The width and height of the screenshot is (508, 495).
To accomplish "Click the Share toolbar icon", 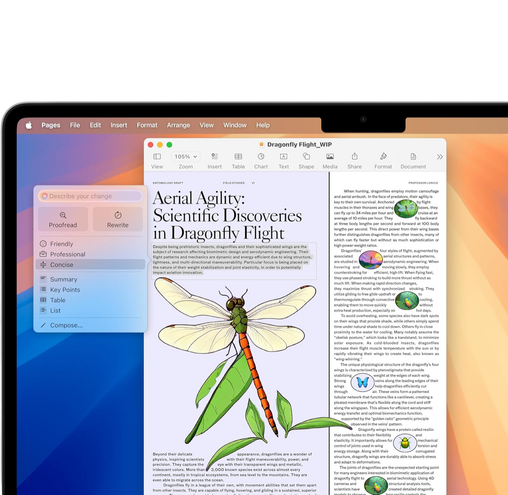I will 355,156.
